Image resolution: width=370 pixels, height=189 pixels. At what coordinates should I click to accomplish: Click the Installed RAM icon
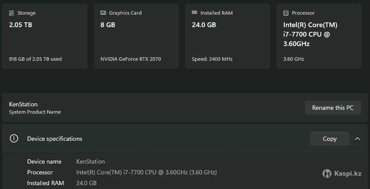[x=194, y=13]
